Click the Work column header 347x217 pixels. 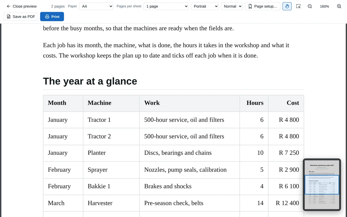189,103
